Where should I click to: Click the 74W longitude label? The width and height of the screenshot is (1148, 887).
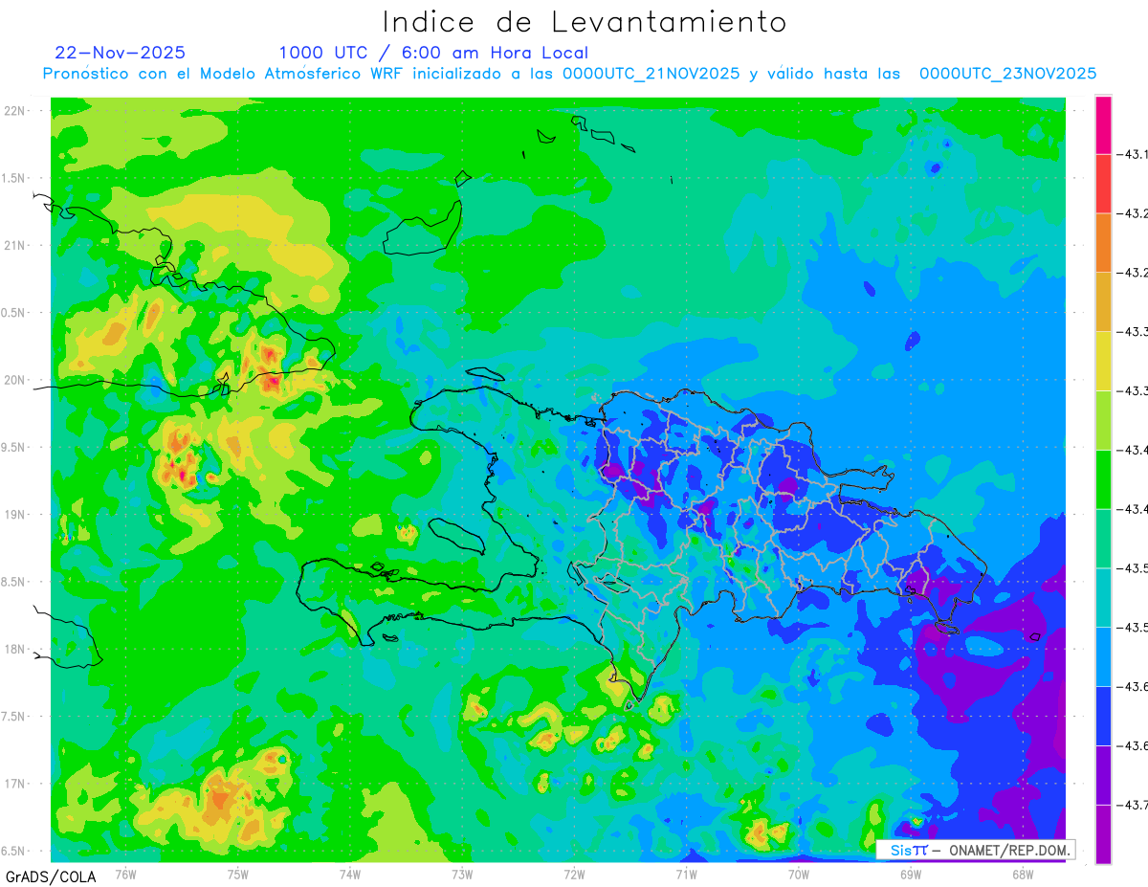[349, 874]
